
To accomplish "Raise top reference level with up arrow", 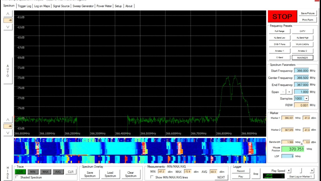I will pyautogui.click(x=8, y=14).
